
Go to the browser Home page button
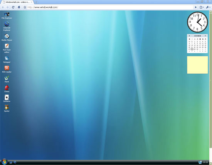19,7
